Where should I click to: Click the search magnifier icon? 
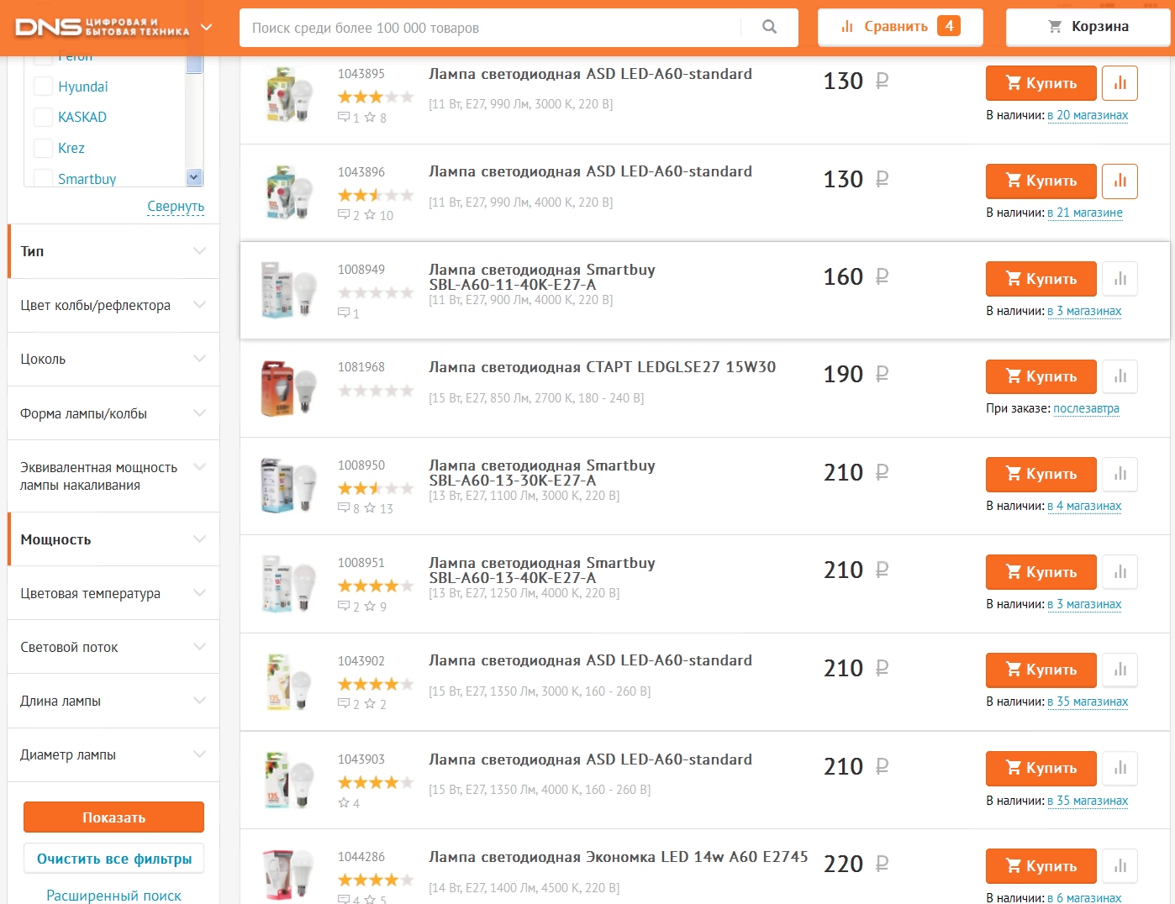click(x=769, y=27)
